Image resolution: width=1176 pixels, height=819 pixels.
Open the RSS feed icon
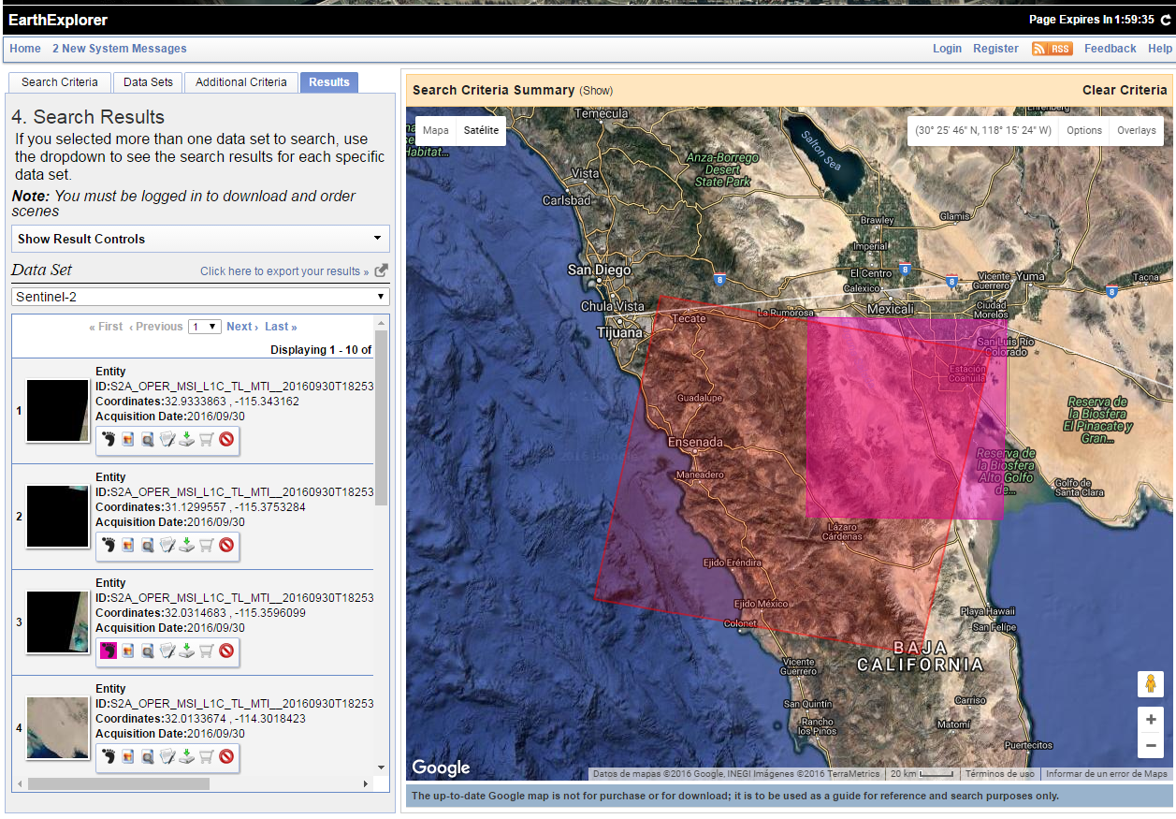[x=1053, y=49]
